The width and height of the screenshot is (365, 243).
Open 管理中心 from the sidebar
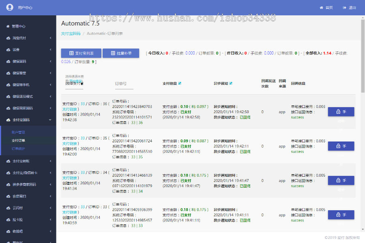[18, 26]
